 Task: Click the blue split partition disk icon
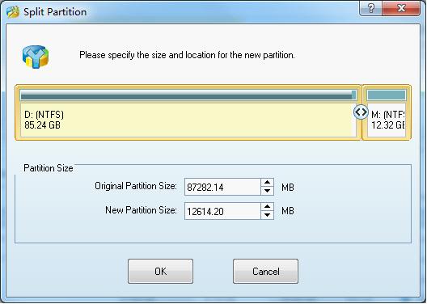36,57
